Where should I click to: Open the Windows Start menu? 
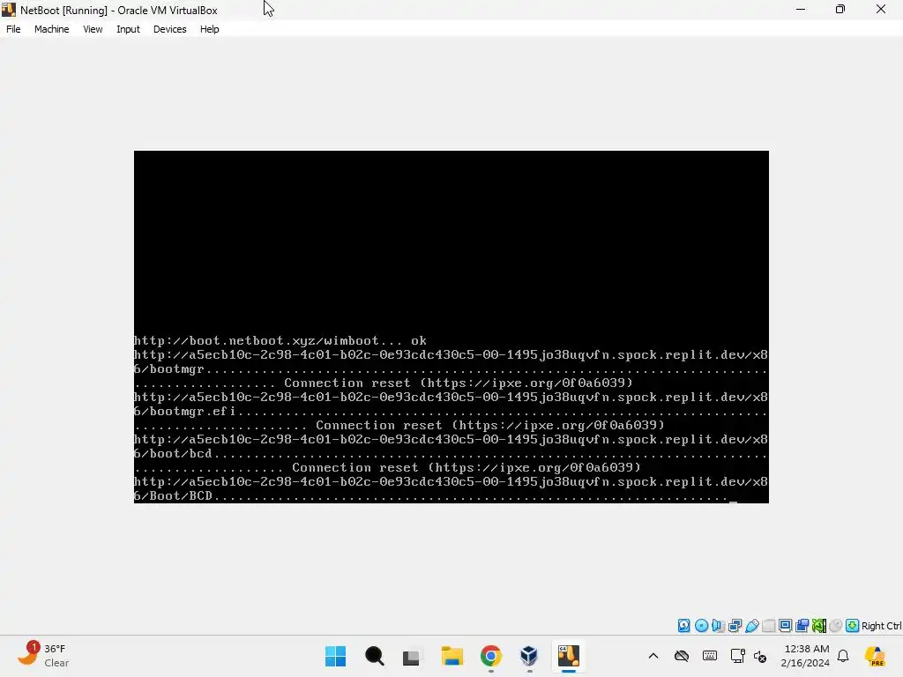pos(336,656)
